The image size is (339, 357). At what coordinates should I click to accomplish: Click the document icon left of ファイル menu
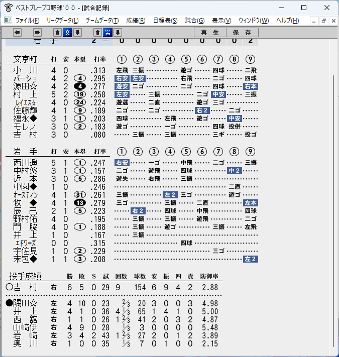[8, 20]
